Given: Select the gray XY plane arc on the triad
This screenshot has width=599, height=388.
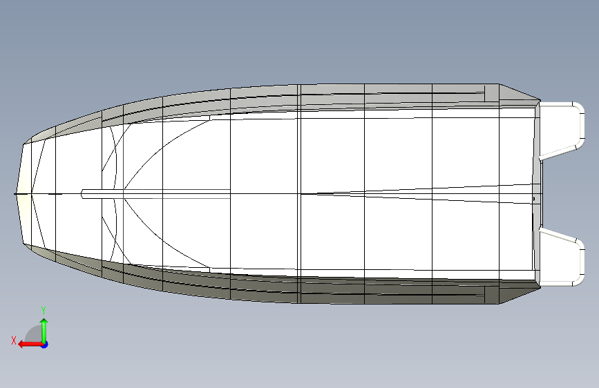Looking at the screenshot, I should point(33,333).
